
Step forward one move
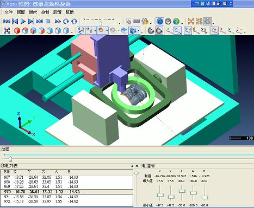coord(31,22)
